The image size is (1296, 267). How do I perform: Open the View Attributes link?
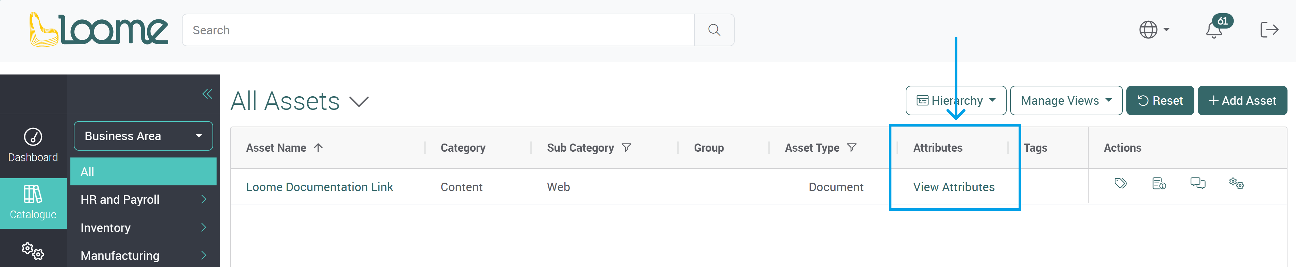[x=953, y=187]
